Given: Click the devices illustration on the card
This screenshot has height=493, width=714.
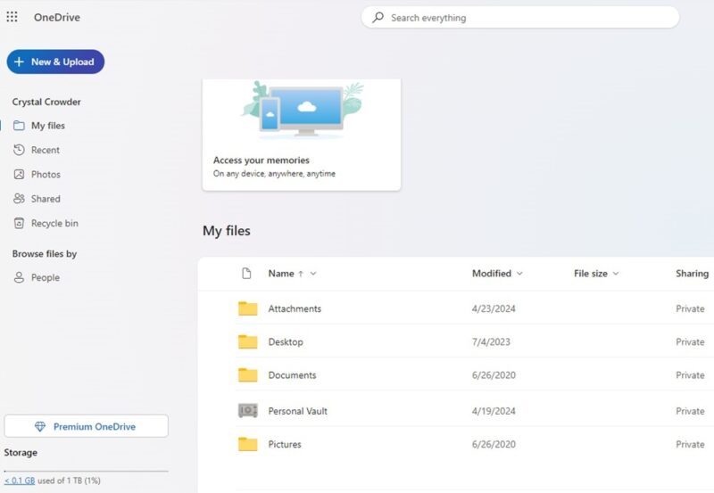Looking at the screenshot, I should [x=303, y=109].
